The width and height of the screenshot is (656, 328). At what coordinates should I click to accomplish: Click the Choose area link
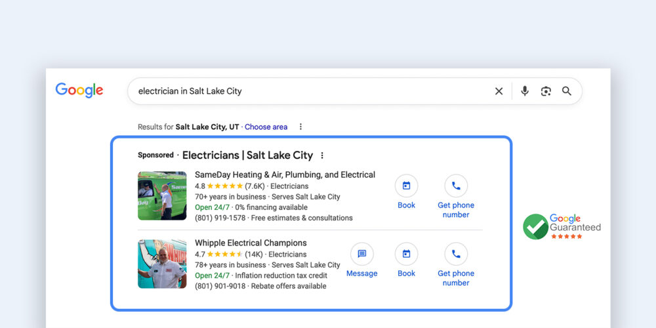coord(266,127)
